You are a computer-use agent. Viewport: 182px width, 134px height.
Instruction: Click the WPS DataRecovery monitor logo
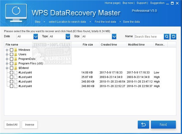pos(16,13)
